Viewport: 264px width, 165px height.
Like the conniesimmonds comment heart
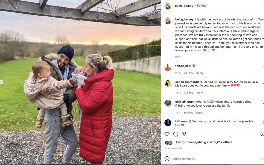coord(263,83)
